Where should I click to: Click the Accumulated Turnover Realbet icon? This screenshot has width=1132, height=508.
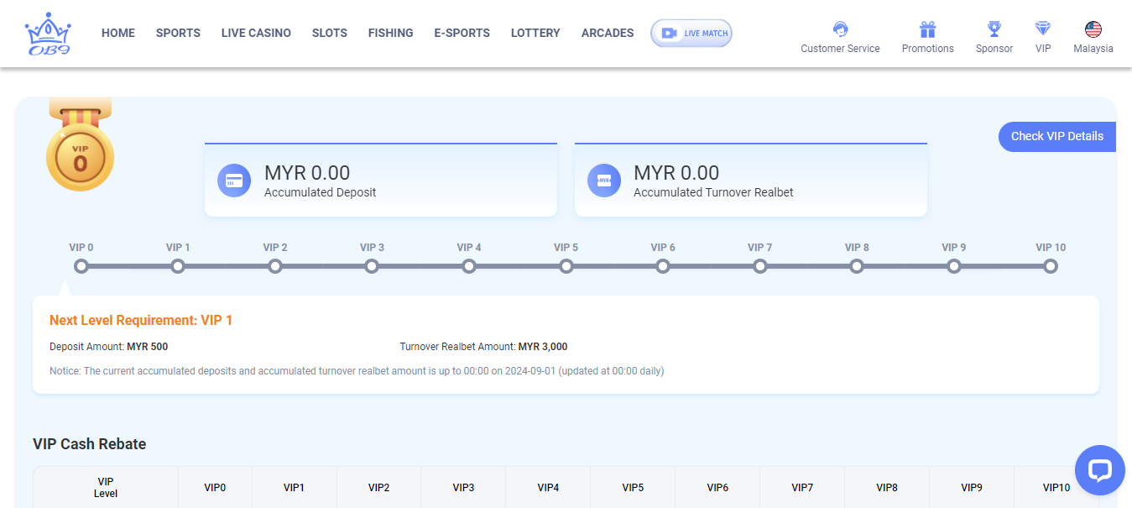[x=604, y=181]
